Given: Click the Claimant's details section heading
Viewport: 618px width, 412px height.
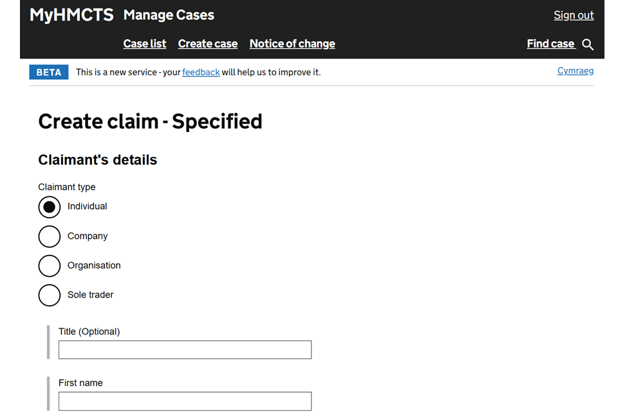Looking at the screenshot, I should coord(97,160).
